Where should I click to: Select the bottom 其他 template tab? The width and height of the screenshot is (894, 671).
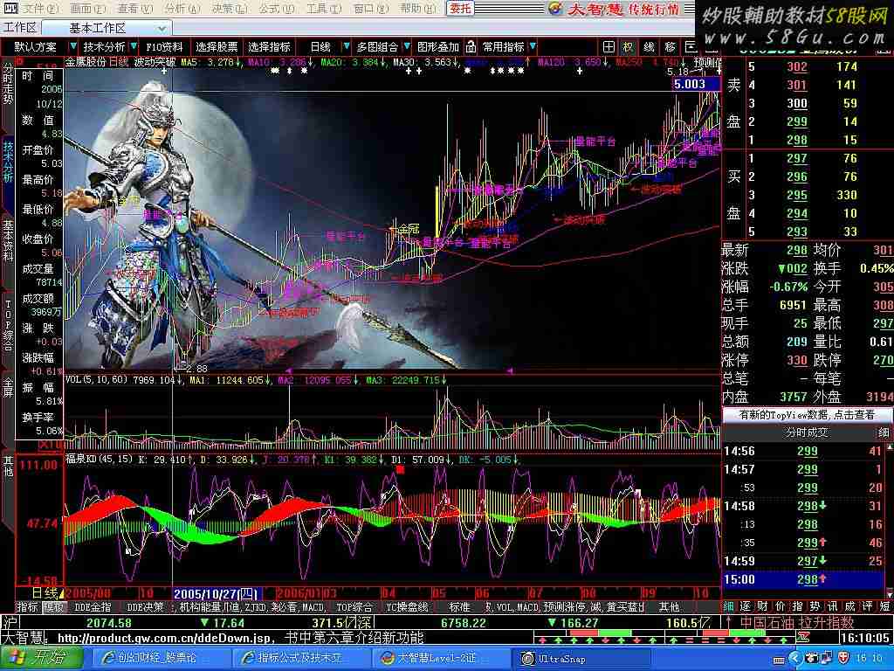(669, 606)
